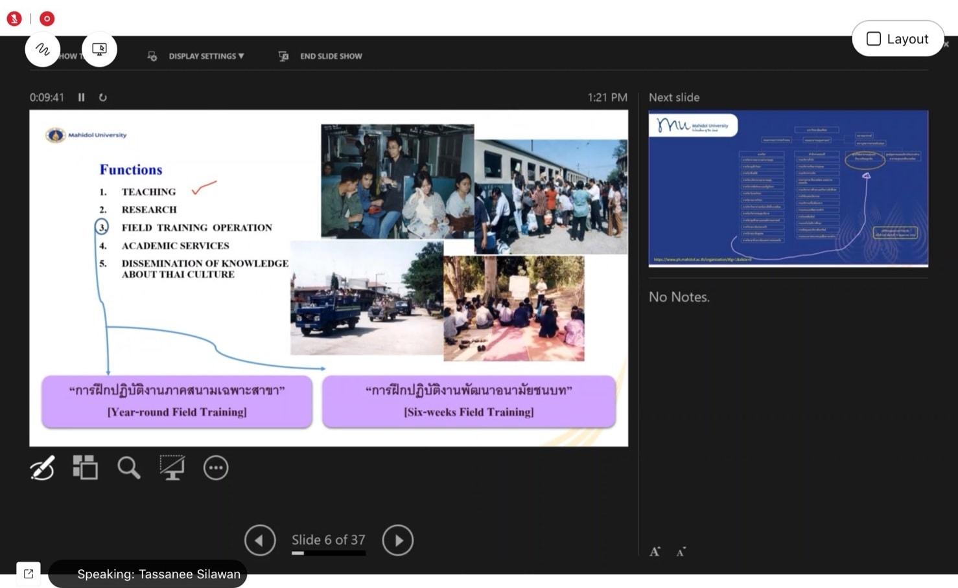This screenshot has height=588, width=958.
Task: Click End Slide Show
Action: pos(331,56)
